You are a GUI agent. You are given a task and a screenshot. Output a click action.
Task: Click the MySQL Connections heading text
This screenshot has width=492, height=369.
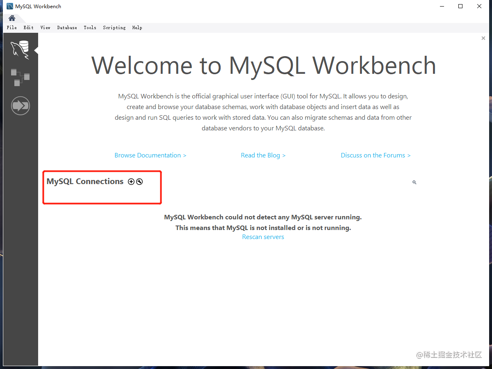tap(85, 182)
